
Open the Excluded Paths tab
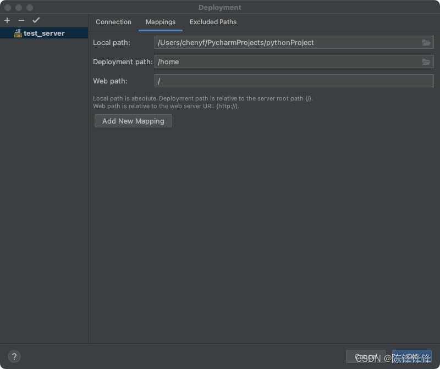(213, 22)
